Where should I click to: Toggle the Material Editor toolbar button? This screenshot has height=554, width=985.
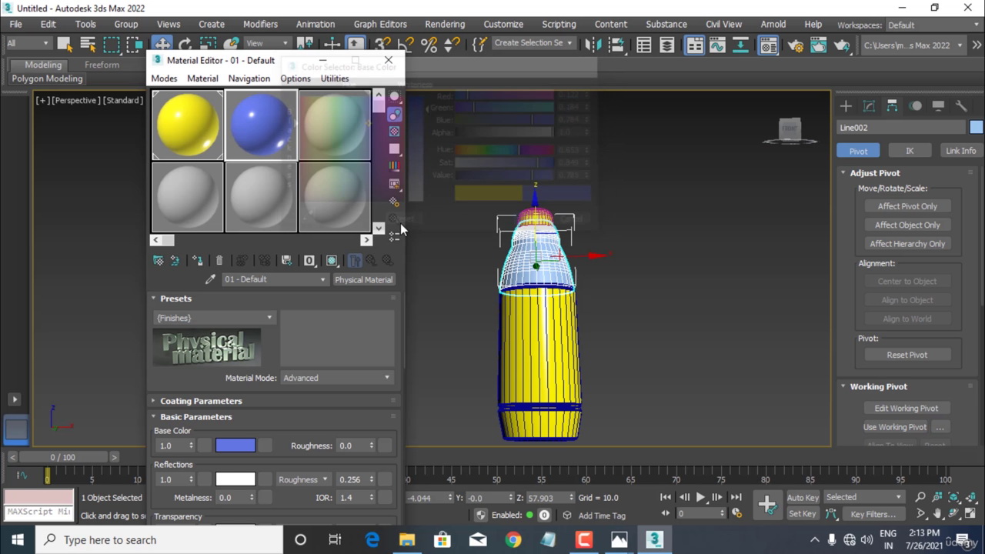(x=768, y=45)
